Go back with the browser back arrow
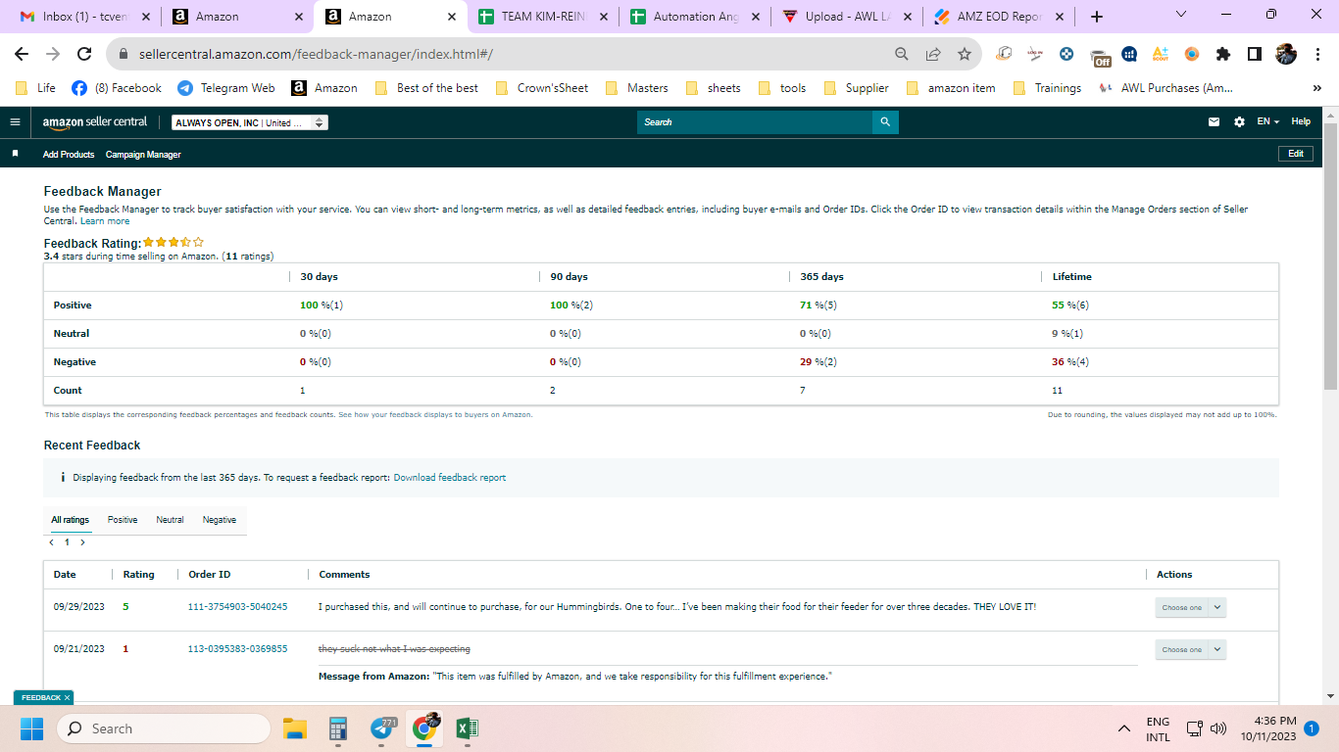The height and width of the screenshot is (752, 1339). [x=22, y=54]
